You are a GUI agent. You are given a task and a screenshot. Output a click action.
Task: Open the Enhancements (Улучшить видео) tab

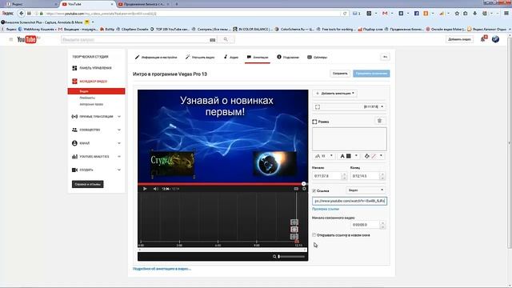(200, 57)
